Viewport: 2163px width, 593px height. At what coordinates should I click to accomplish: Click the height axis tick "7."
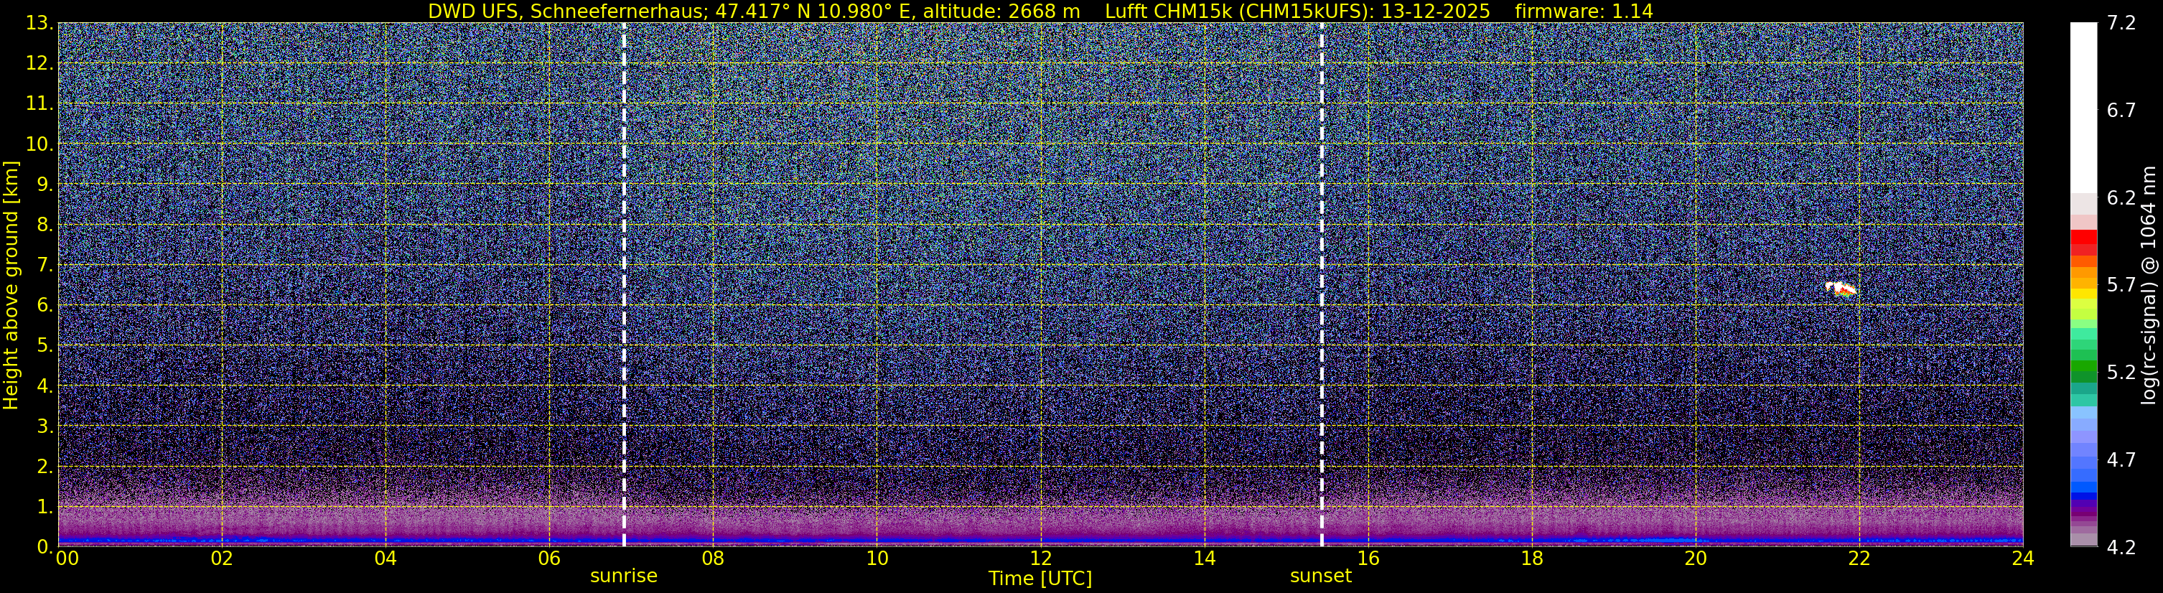(x=45, y=266)
